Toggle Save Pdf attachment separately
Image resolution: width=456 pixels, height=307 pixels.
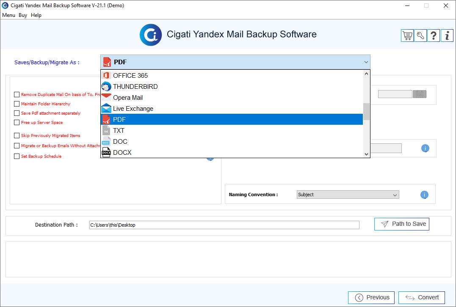tap(17, 113)
